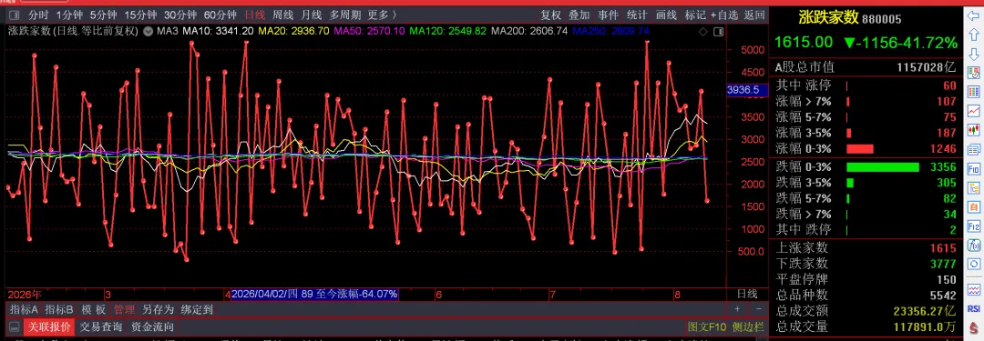This screenshot has height=341, width=984.
Task: Click the MA50: 2570.10 indicator label
Action: pyautogui.click(x=369, y=30)
